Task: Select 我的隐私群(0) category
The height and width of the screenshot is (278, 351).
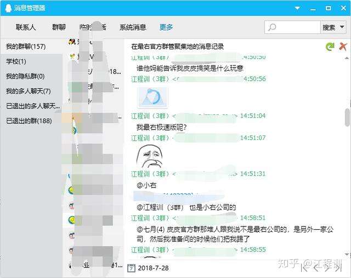Action: click(31, 76)
